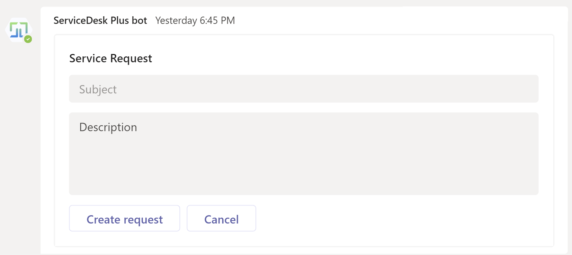Image resolution: width=572 pixels, height=255 pixels.
Task: Click the Subject placeholder text
Action: tap(98, 90)
